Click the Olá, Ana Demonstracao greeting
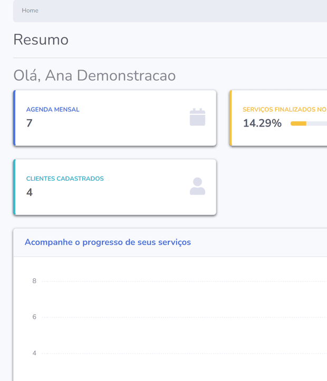This screenshot has width=327, height=381. coord(94,75)
